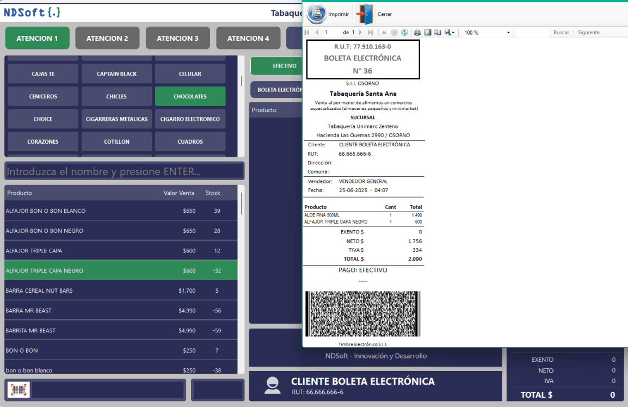Switch to ATENCION 2 tab
Image resolution: width=628 pixels, height=407 pixels.
(107, 38)
